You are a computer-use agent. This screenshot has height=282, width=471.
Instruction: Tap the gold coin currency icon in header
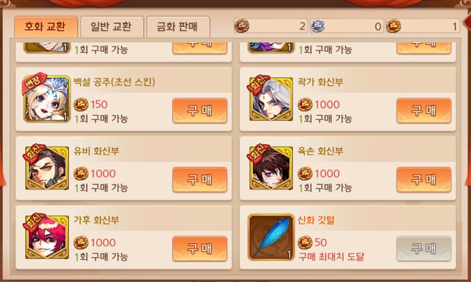(394, 26)
